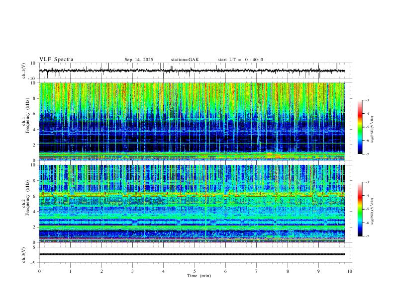Click time axis tick label "9"

pyautogui.click(x=318, y=271)
